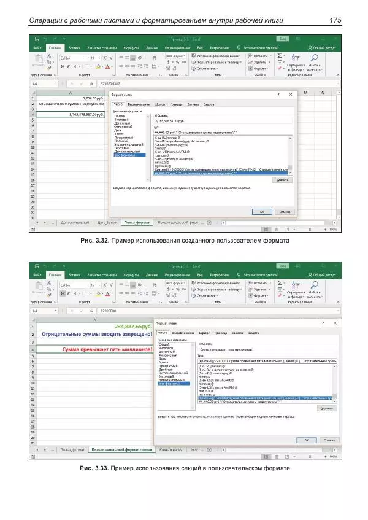368x520 pixels.
Task: Click the text Orientation icon in Рис. 3.32
Action: (x=140, y=58)
